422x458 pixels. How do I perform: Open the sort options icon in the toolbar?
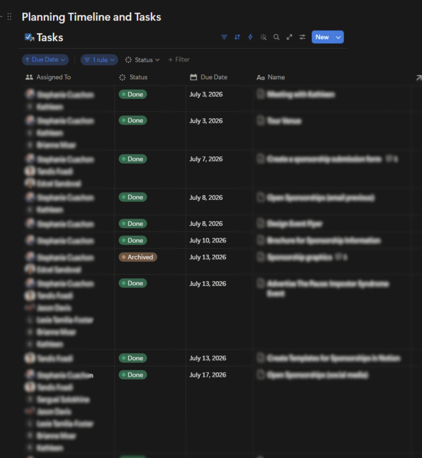click(x=237, y=37)
